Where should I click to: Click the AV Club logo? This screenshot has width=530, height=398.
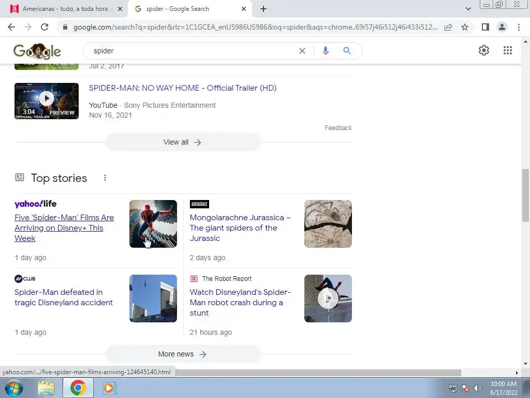click(25, 278)
